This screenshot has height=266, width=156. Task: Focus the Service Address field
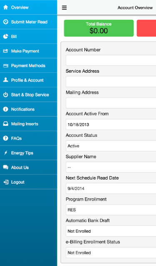coord(111,81)
